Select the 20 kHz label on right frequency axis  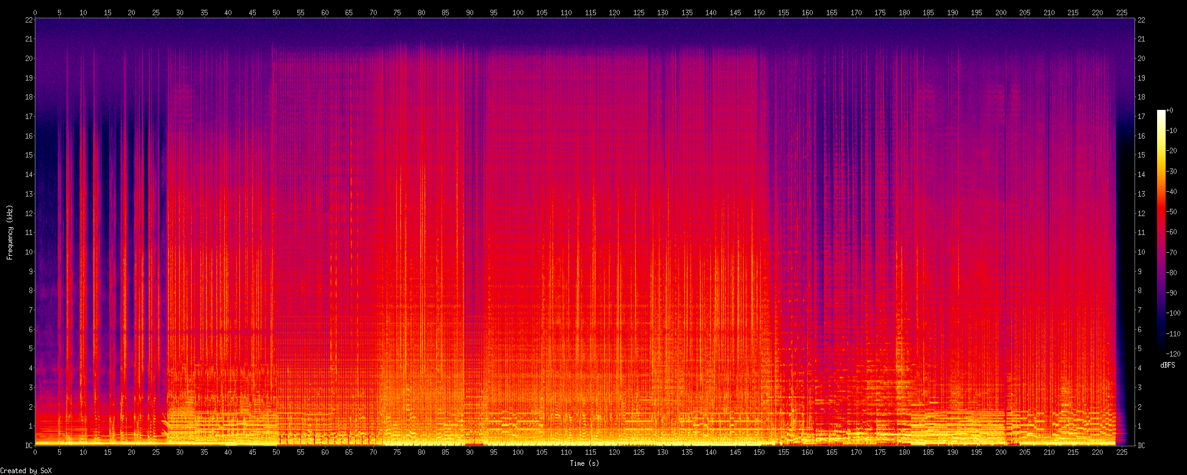(x=1141, y=59)
